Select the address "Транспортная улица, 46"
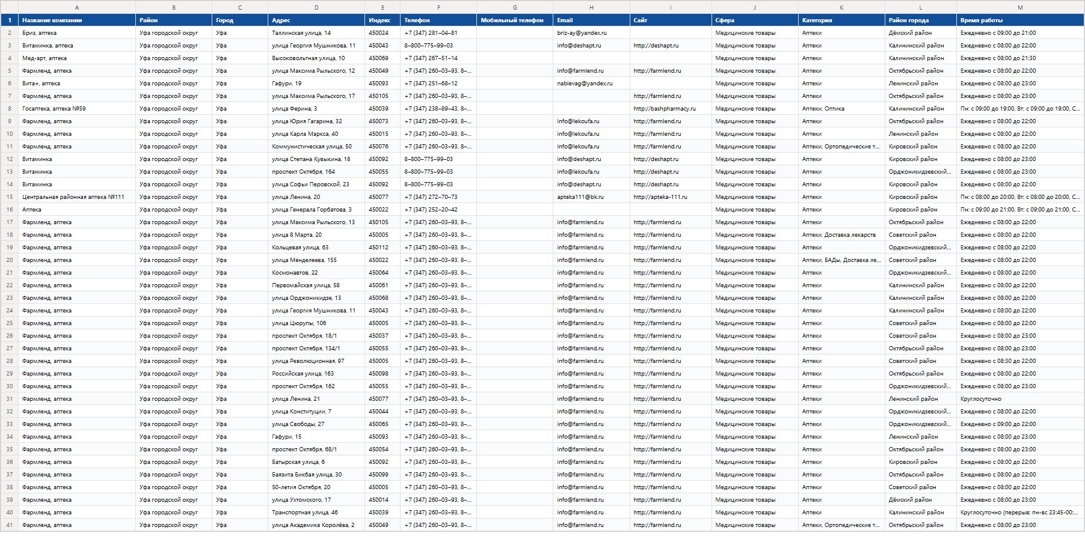 (316, 513)
